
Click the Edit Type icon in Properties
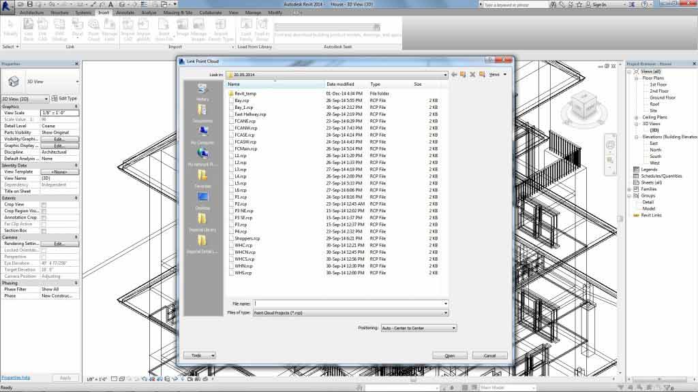(64, 98)
